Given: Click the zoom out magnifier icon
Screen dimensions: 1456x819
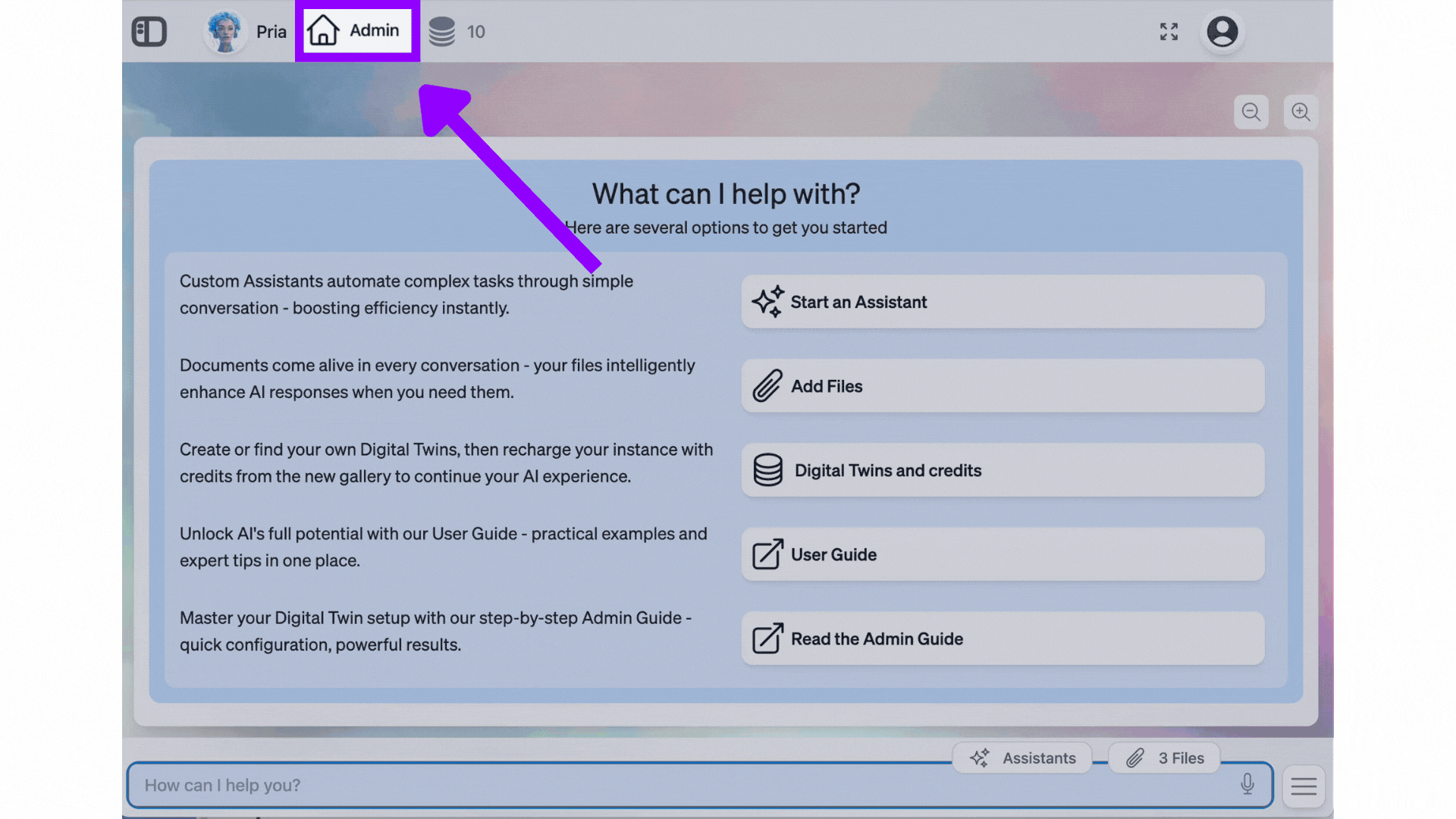Looking at the screenshot, I should pyautogui.click(x=1251, y=111).
